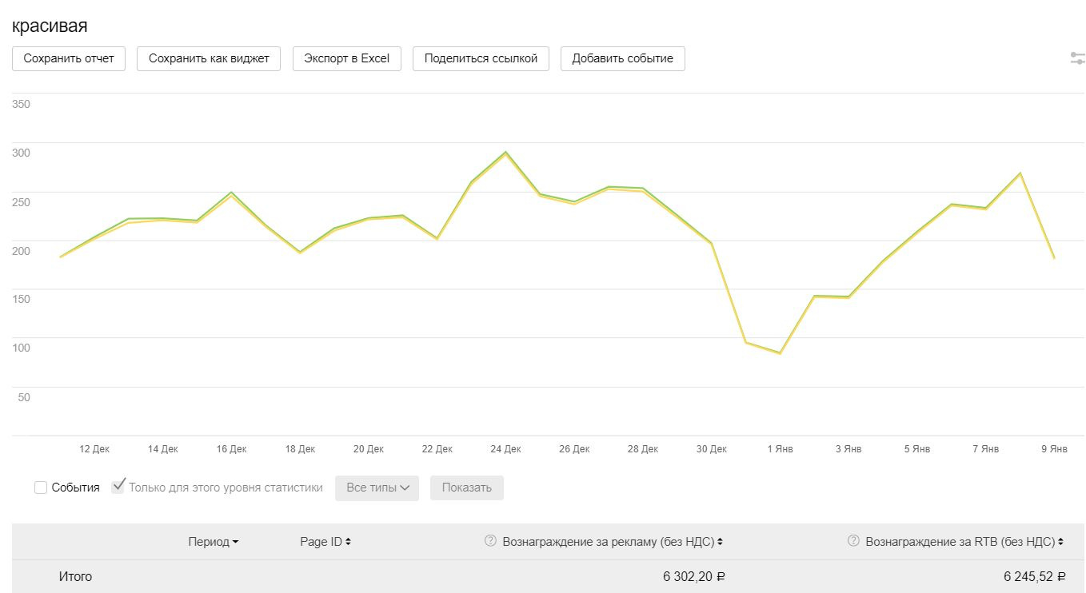This screenshot has width=1086, height=593.
Task: Click the chart low point near 1 Янв
Action: point(780,353)
